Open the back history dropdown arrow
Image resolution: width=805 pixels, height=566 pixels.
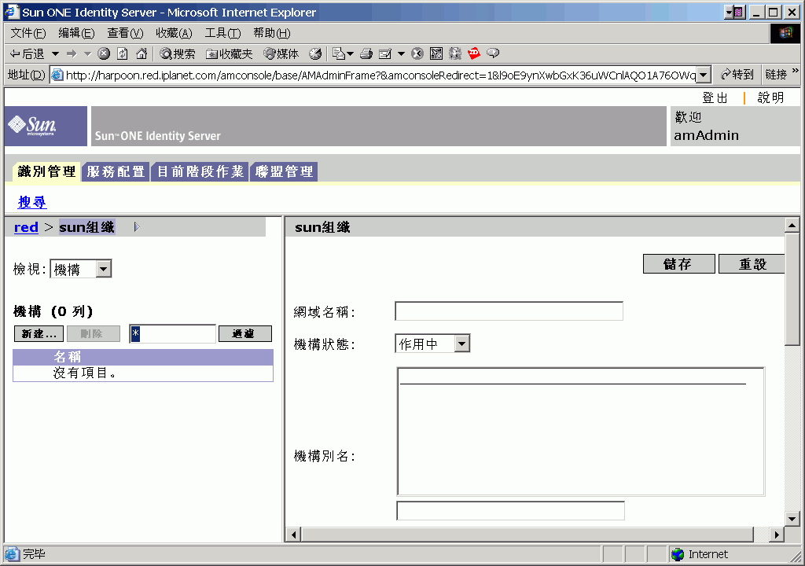click(55, 53)
